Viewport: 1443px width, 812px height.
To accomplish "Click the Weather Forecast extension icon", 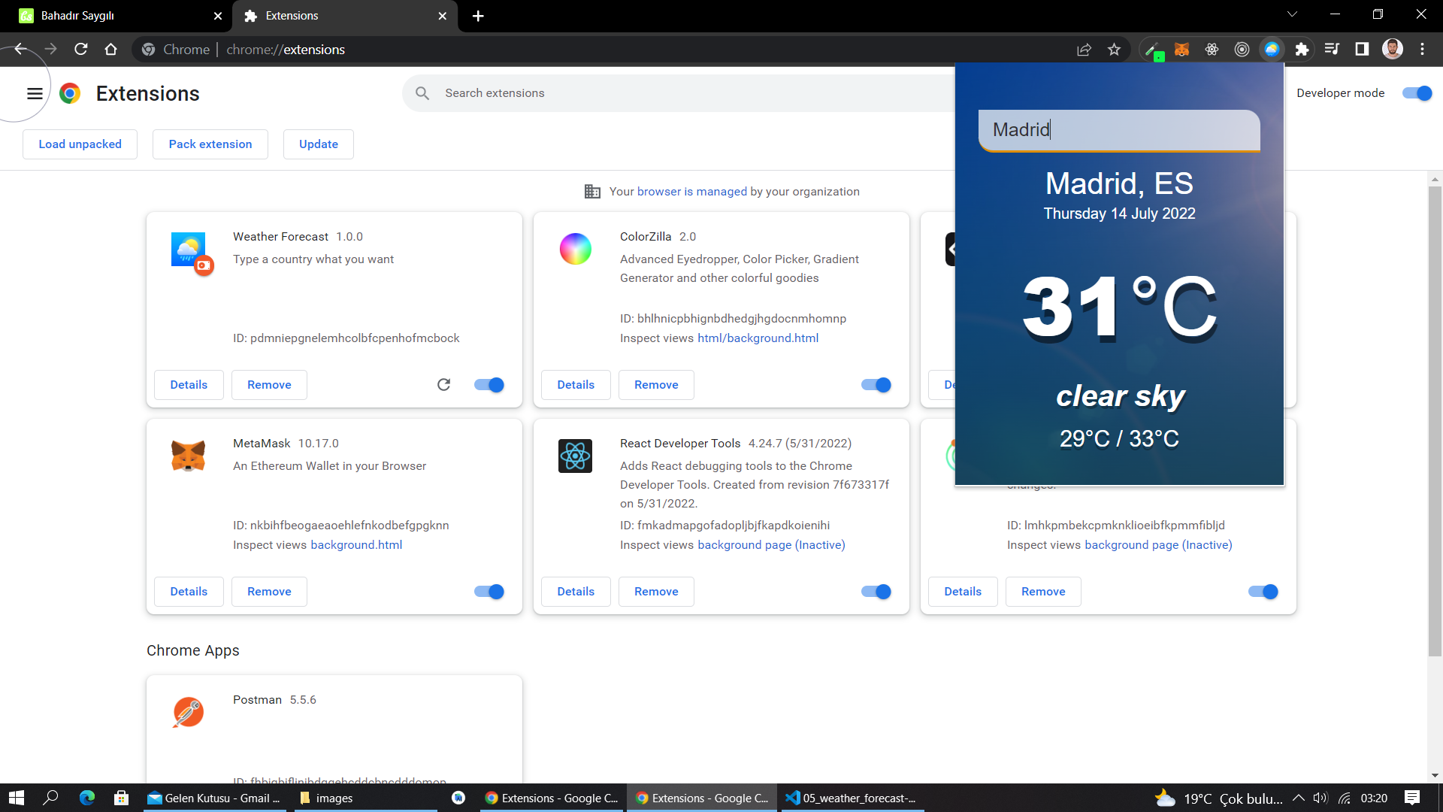I will click(x=1272, y=50).
